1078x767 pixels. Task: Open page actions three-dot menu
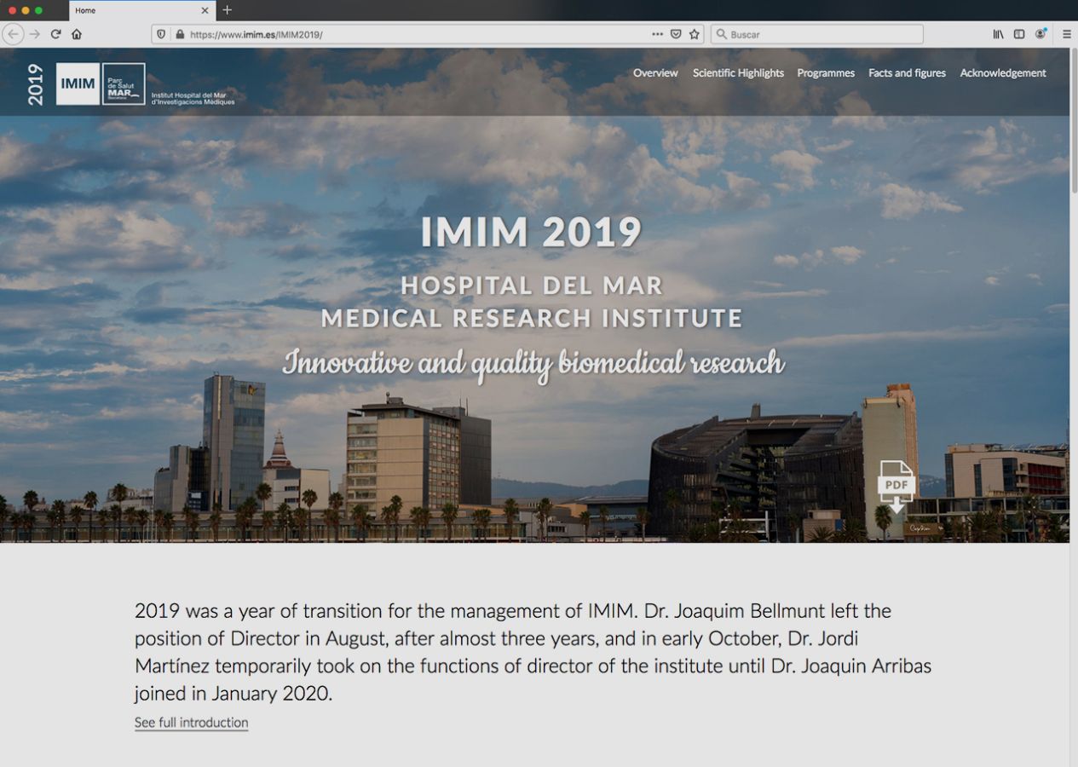point(657,34)
